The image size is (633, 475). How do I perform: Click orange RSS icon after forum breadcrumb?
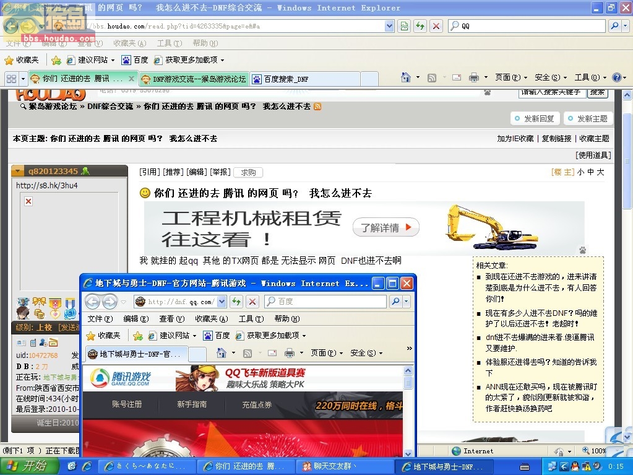click(317, 107)
